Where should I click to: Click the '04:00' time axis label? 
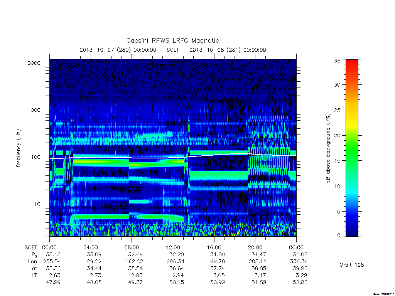pos(91,247)
